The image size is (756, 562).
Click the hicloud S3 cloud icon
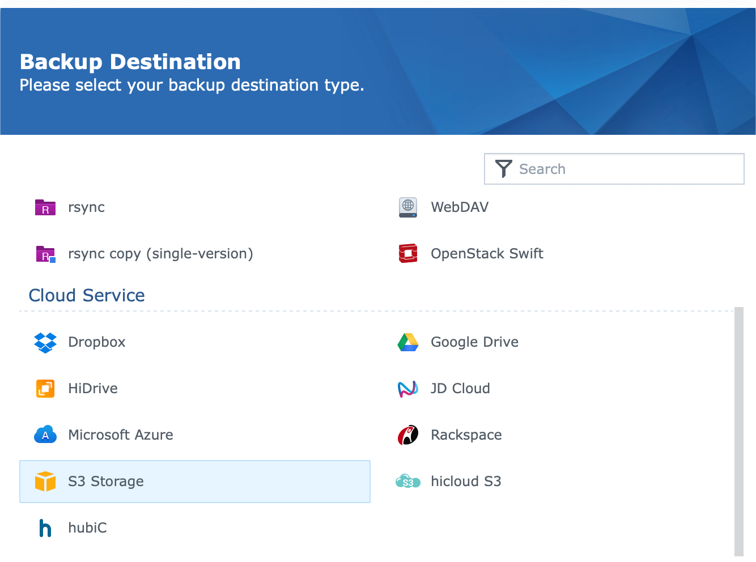pyautogui.click(x=408, y=482)
